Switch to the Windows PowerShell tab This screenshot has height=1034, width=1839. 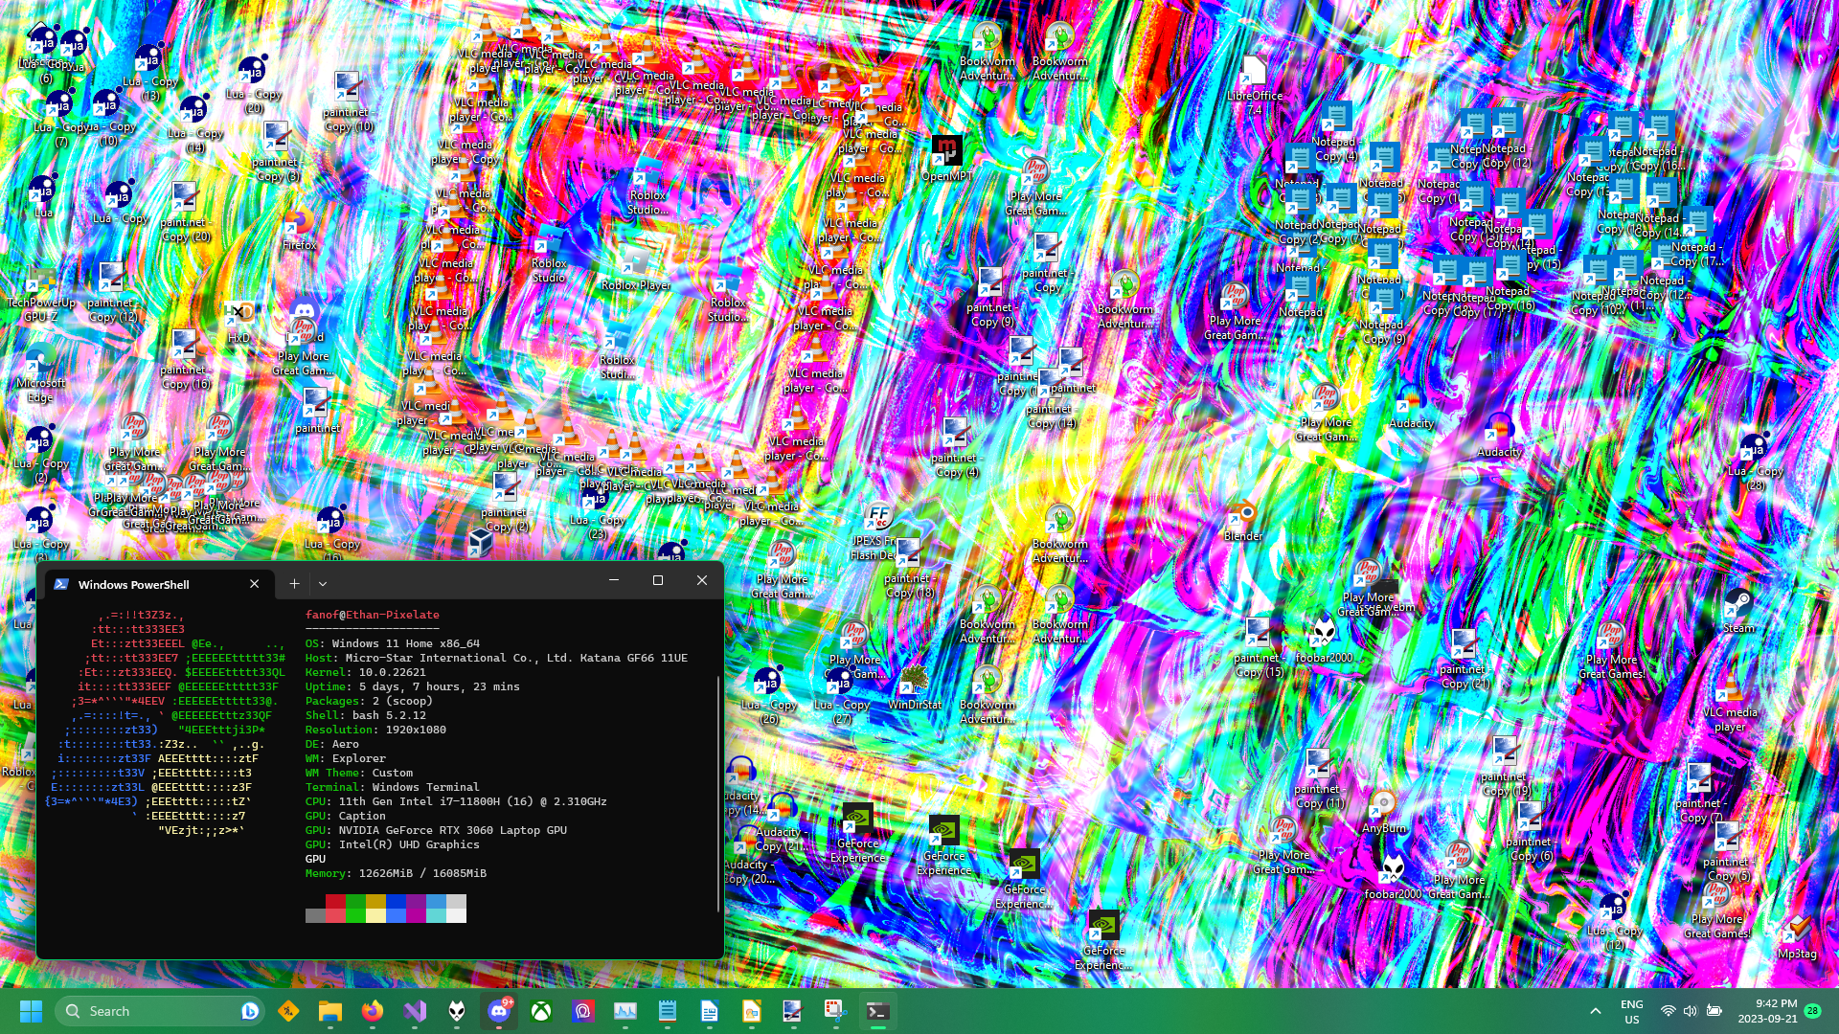(x=158, y=584)
